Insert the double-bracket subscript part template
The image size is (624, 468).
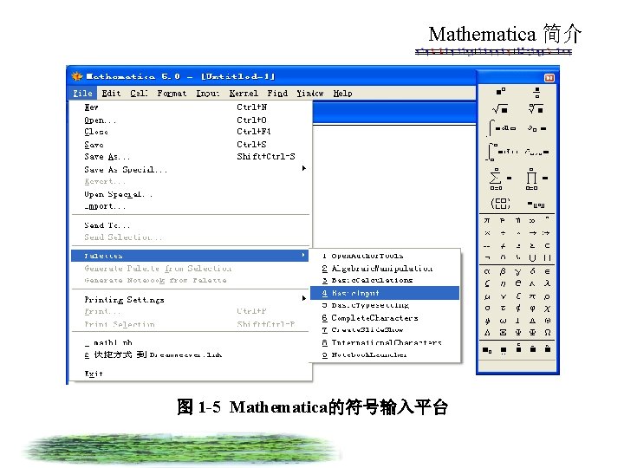point(536,205)
